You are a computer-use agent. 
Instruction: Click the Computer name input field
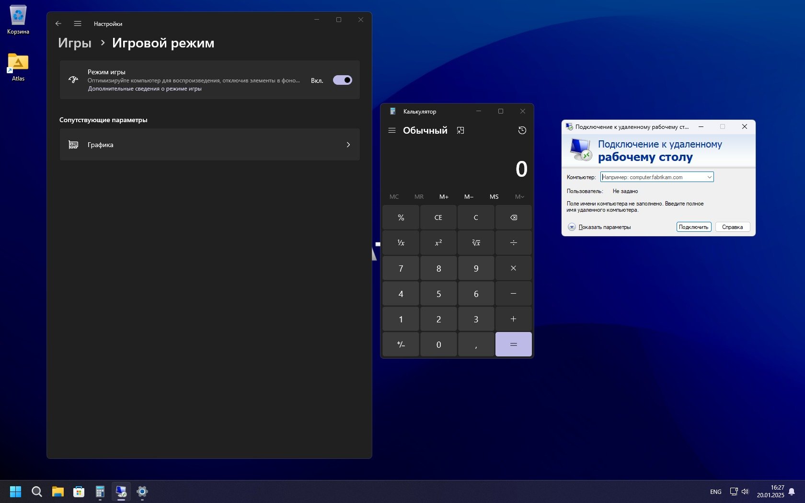point(653,177)
